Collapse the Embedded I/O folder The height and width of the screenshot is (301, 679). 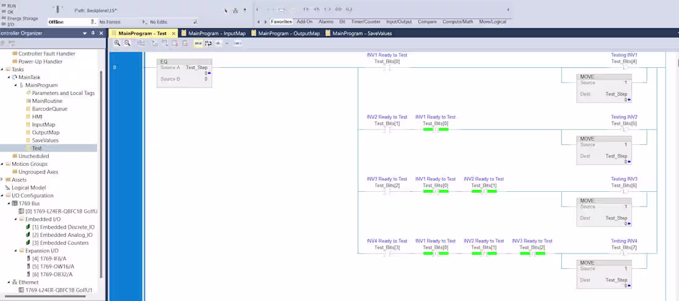pos(15,219)
